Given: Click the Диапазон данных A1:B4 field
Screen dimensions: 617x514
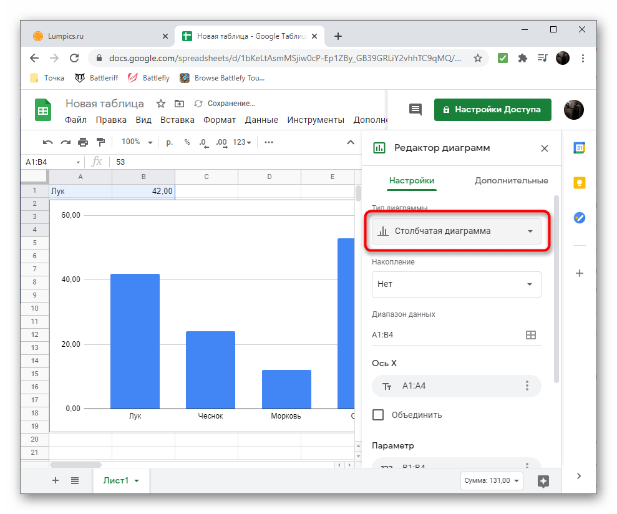Looking at the screenshot, I should click(x=443, y=335).
